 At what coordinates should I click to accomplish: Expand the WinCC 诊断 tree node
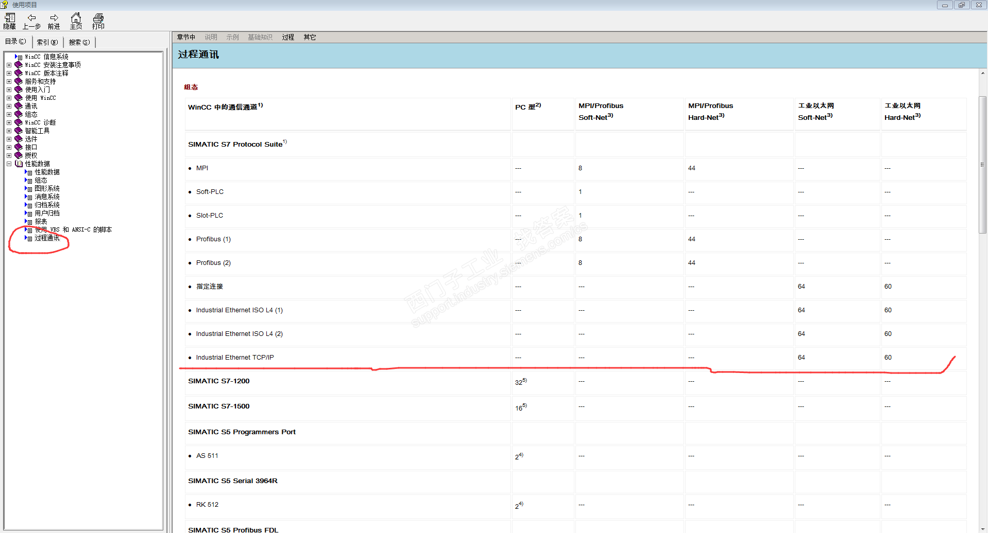pos(9,123)
